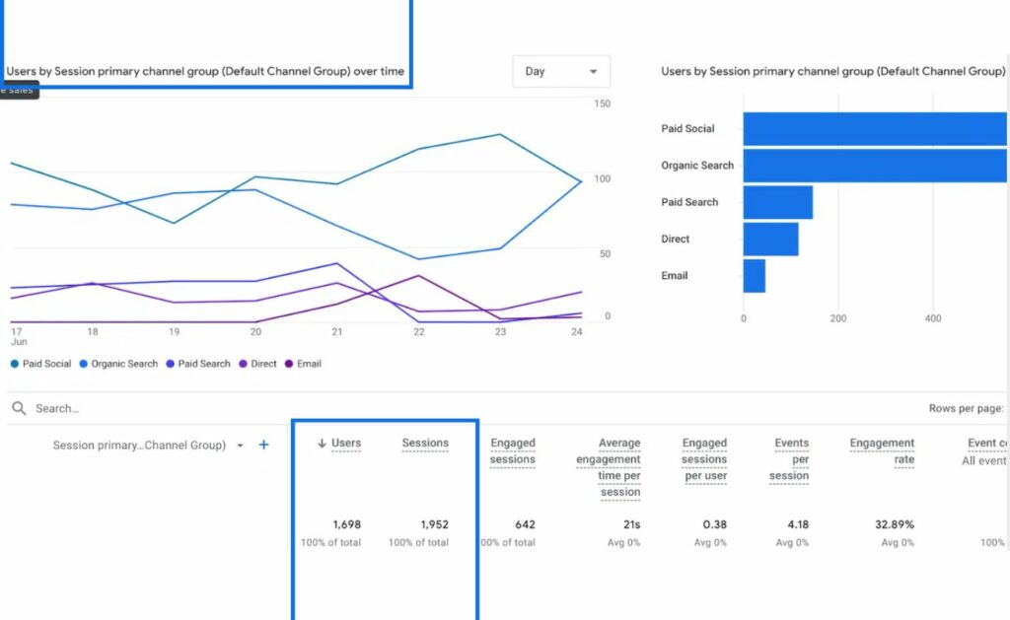This screenshot has height=620, width=1010.
Task: Click the Paid Social bar in bar chart
Action: (x=875, y=129)
